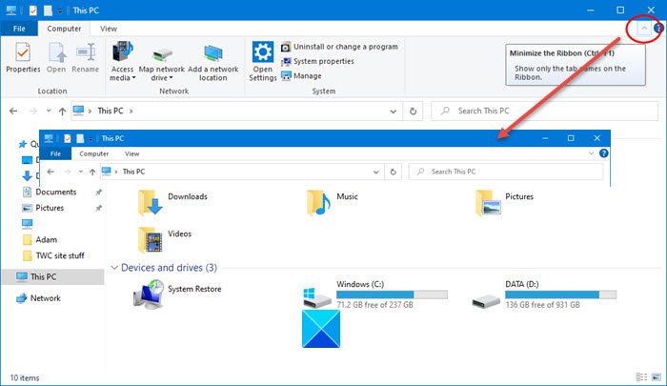Click the Rename icon in the ribbon
This screenshot has height=386, width=667.
pos(86,52)
